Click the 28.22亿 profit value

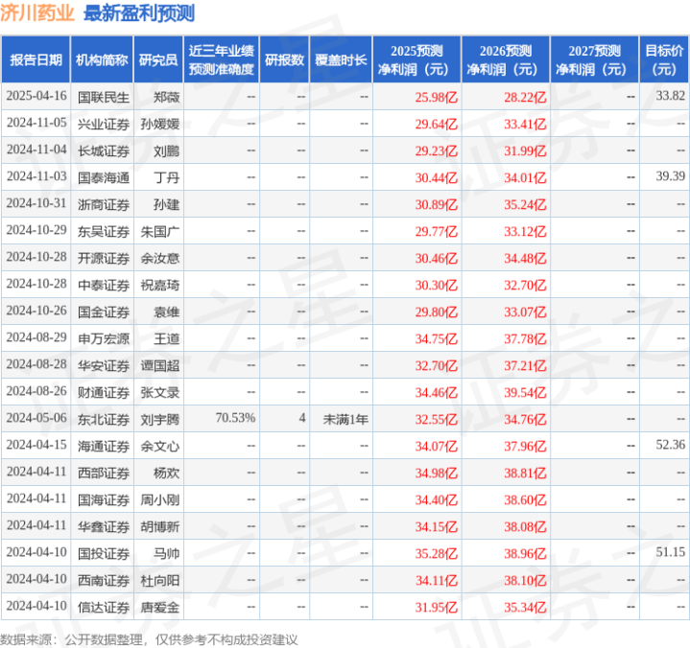[525, 97]
